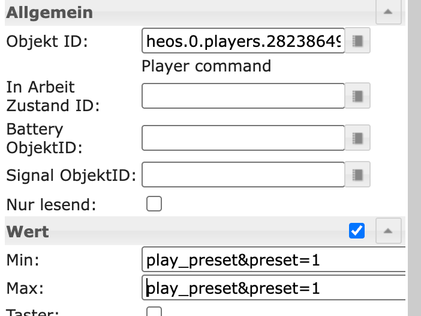Screen dimensions: 421x316
Task: Open object browser for In Arbeit Zustand ID
Action: (x=358, y=96)
